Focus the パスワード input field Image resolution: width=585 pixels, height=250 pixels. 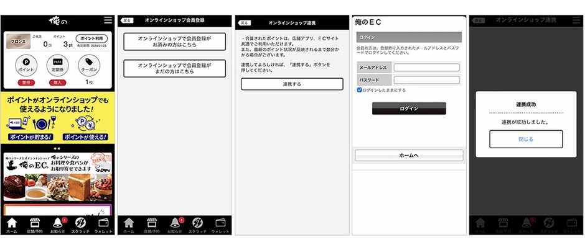click(x=426, y=80)
